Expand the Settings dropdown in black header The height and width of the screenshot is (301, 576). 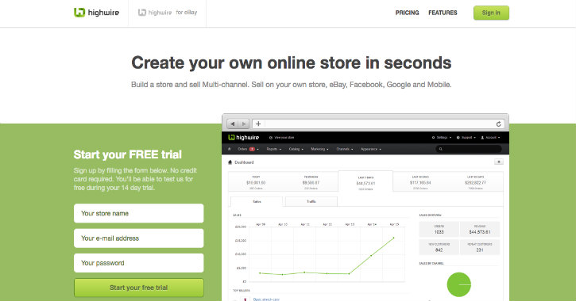point(442,138)
